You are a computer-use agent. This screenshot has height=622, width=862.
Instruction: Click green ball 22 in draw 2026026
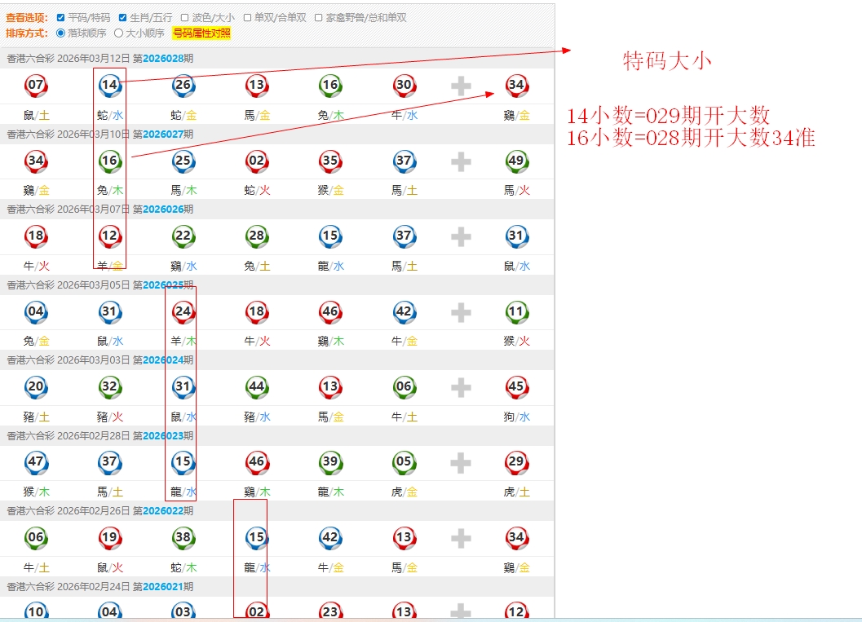tap(183, 236)
